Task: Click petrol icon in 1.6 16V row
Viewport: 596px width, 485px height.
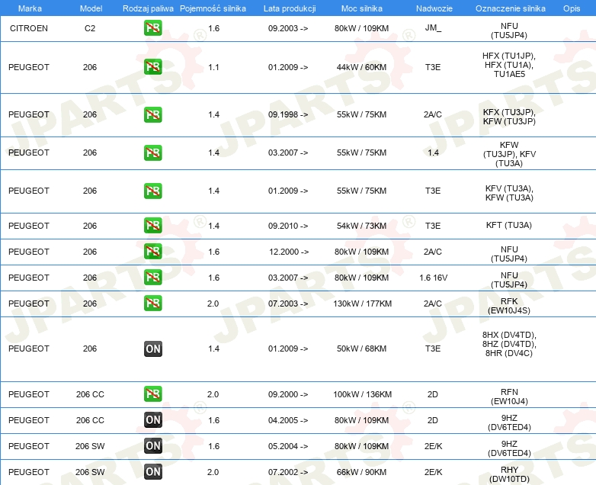Action: pos(152,277)
